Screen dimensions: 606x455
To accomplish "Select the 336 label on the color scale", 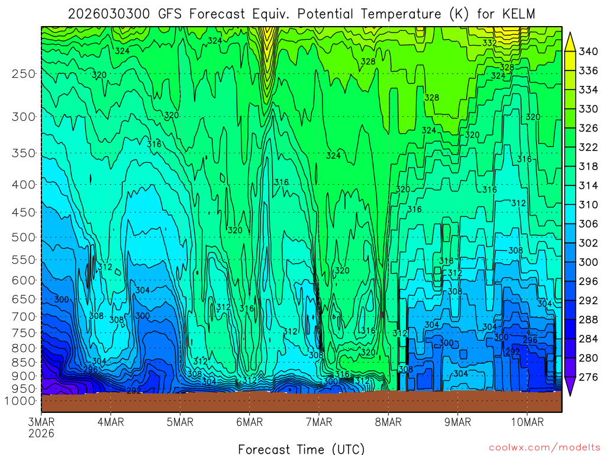I will tap(588, 71).
